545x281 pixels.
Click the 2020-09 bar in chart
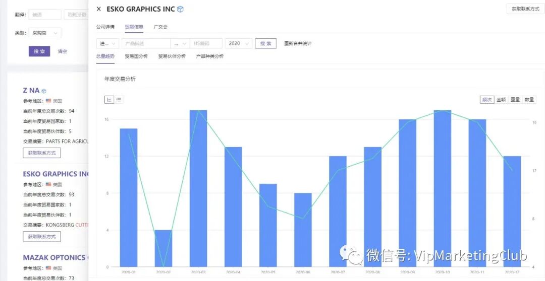tap(408, 193)
